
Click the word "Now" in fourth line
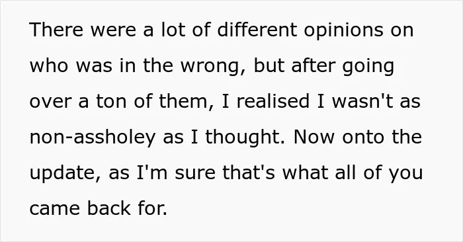point(314,137)
